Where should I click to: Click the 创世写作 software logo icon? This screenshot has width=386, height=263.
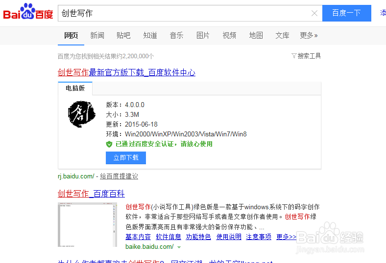[81, 114]
